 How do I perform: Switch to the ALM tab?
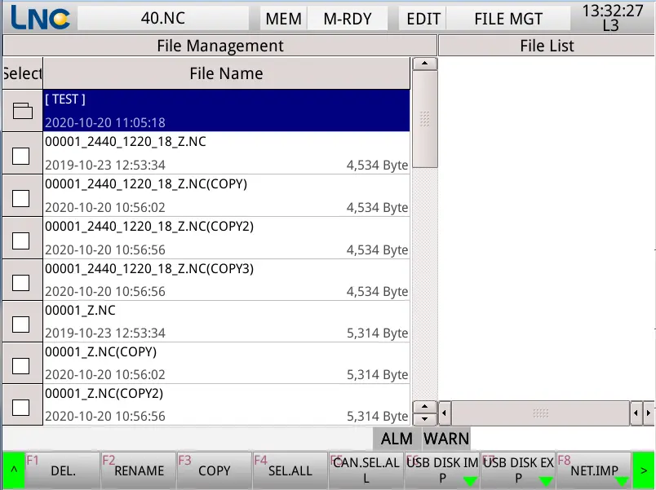(x=397, y=439)
